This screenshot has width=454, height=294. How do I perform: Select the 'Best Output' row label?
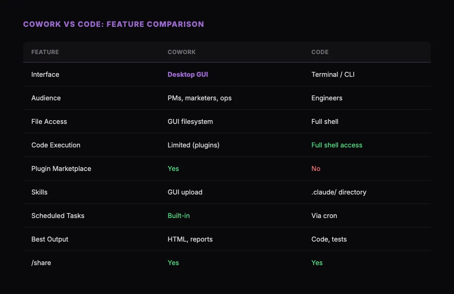tap(50, 239)
